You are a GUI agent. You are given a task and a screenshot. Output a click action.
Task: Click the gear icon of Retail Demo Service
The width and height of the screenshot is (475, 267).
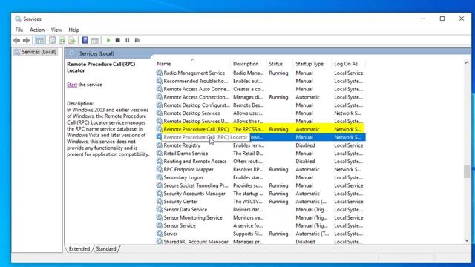pos(160,154)
